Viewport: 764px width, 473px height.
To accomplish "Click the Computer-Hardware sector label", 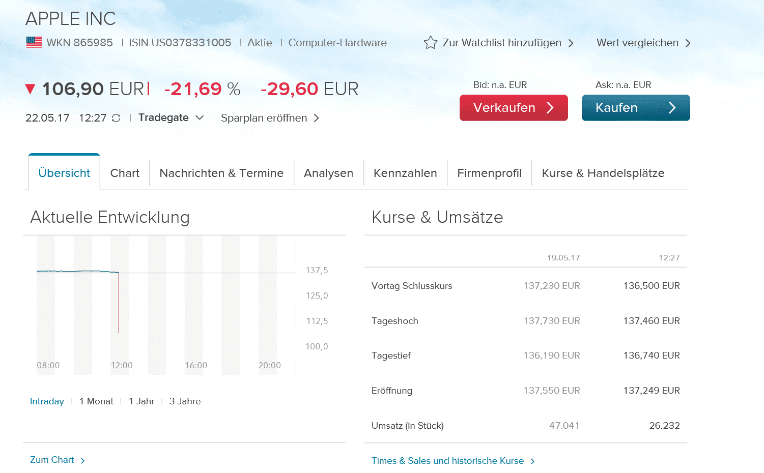I will pyautogui.click(x=337, y=43).
